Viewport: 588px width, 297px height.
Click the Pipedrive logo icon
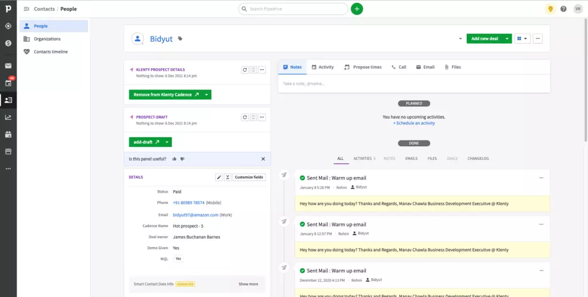coord(8,8)
